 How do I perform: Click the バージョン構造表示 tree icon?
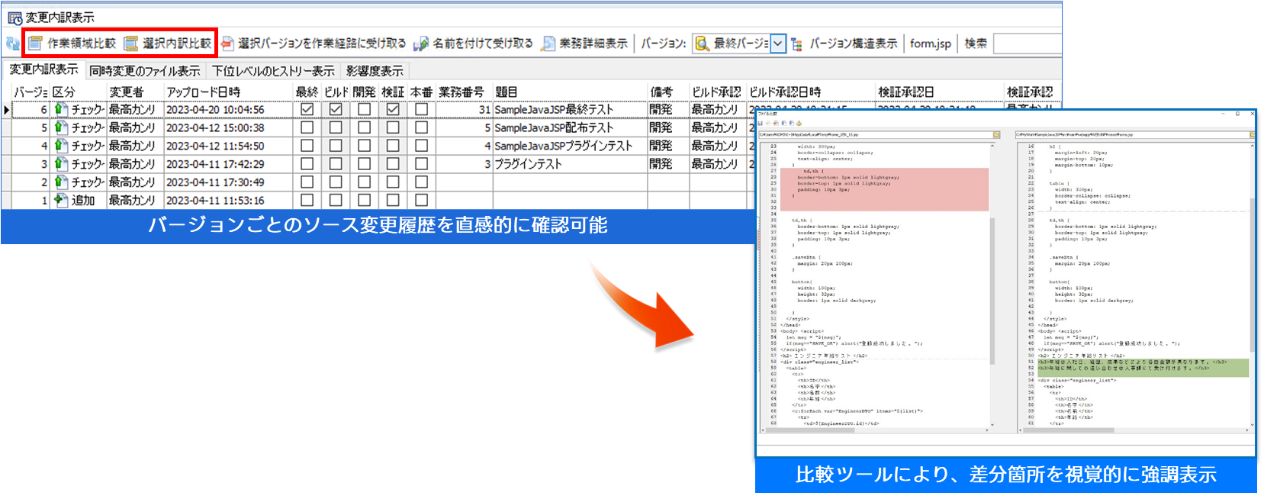pyautogui.click(x=797, y=44)
